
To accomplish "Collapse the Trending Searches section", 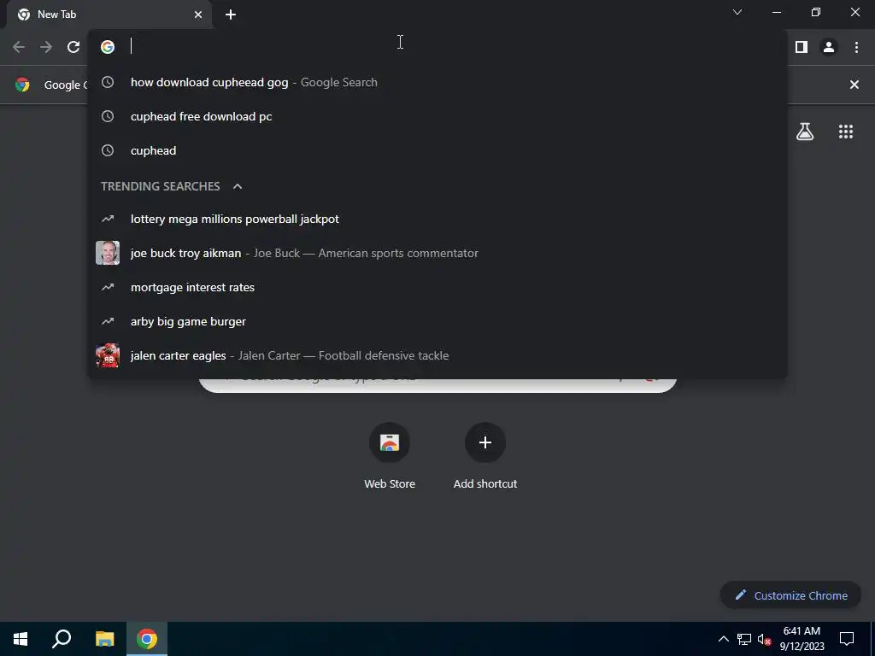I will click(x=238, y=186).
